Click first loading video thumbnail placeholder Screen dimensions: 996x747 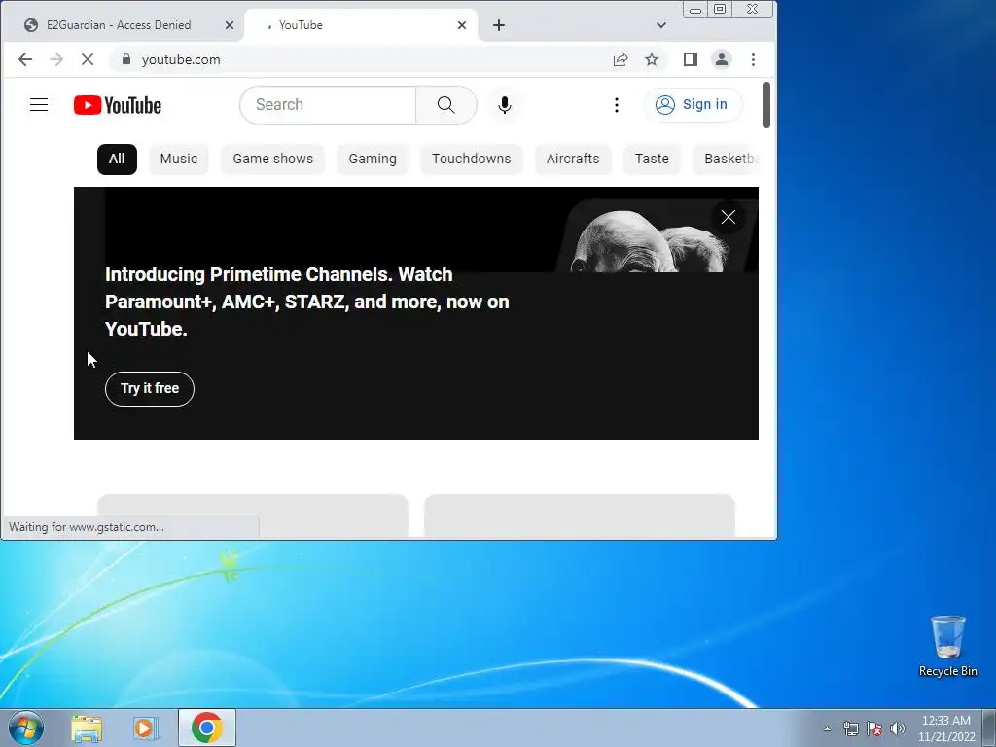pyautogui.click(x=253, y=516)
